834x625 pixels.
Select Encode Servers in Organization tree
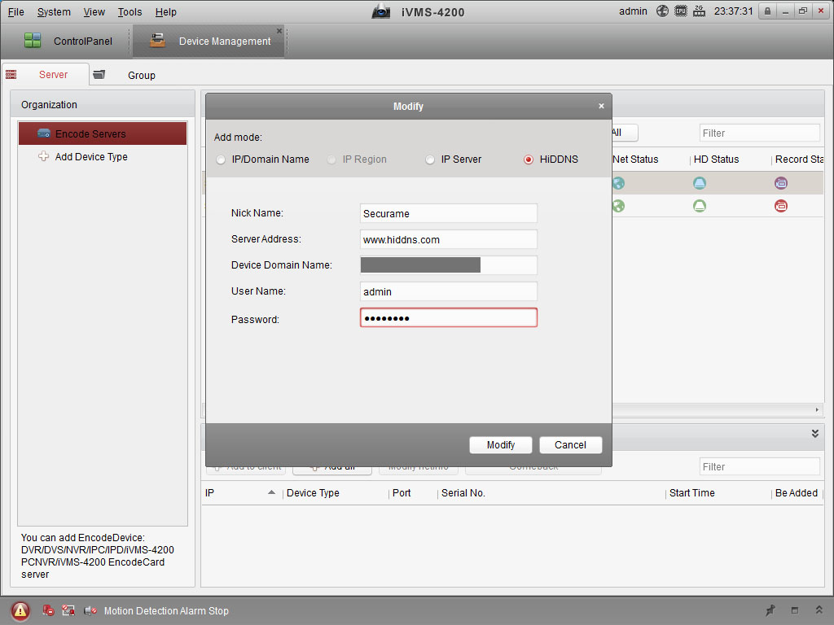click(103, 133)
